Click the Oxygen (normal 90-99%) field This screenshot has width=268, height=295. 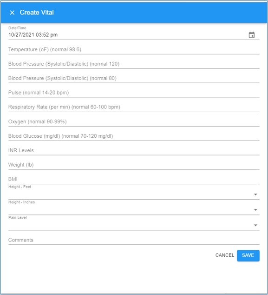tap(134, 121)
